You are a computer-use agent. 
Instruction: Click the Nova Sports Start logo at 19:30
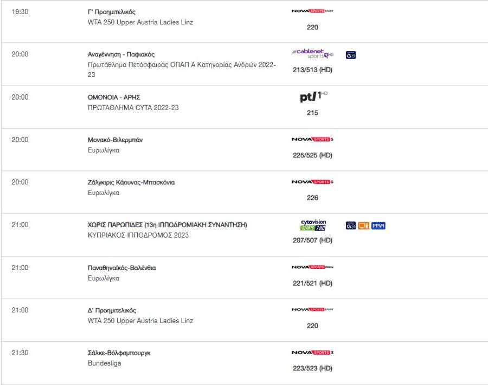tap(312, 11)
